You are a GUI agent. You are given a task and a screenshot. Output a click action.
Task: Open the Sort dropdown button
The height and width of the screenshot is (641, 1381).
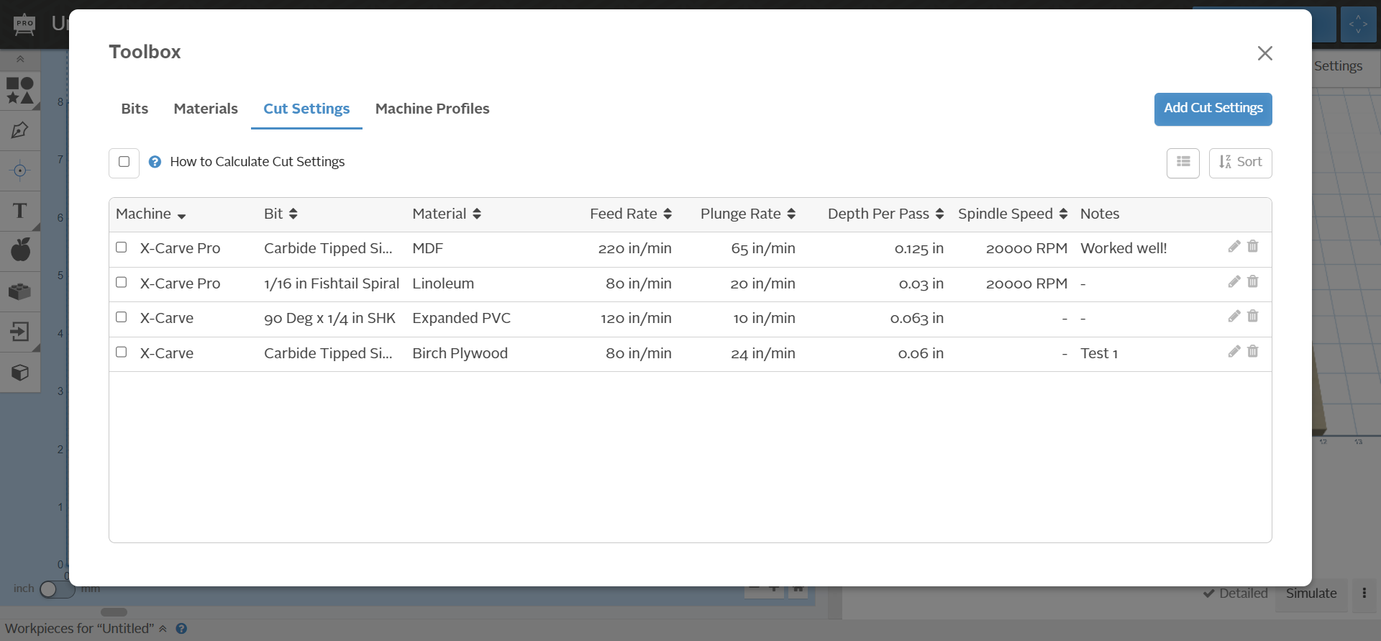coord(1240,163)
